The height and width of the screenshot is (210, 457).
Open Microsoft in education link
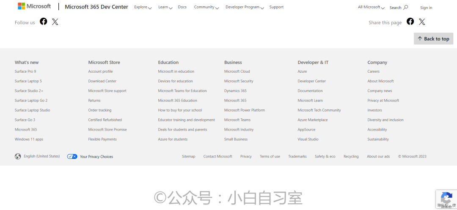coord(176,71)
